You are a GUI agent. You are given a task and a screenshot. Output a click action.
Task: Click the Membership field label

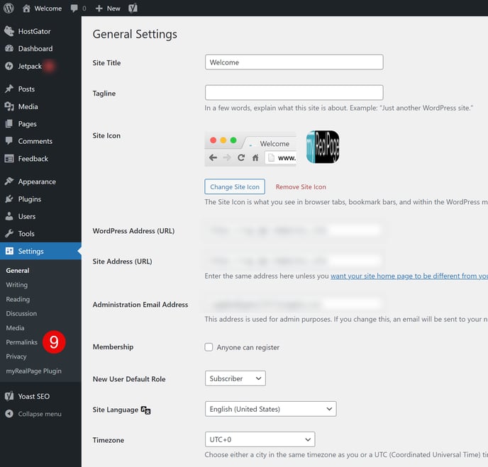(113, 347)
